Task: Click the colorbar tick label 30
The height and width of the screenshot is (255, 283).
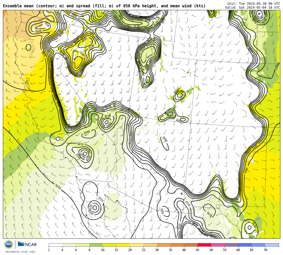Action: click(157, 250)
